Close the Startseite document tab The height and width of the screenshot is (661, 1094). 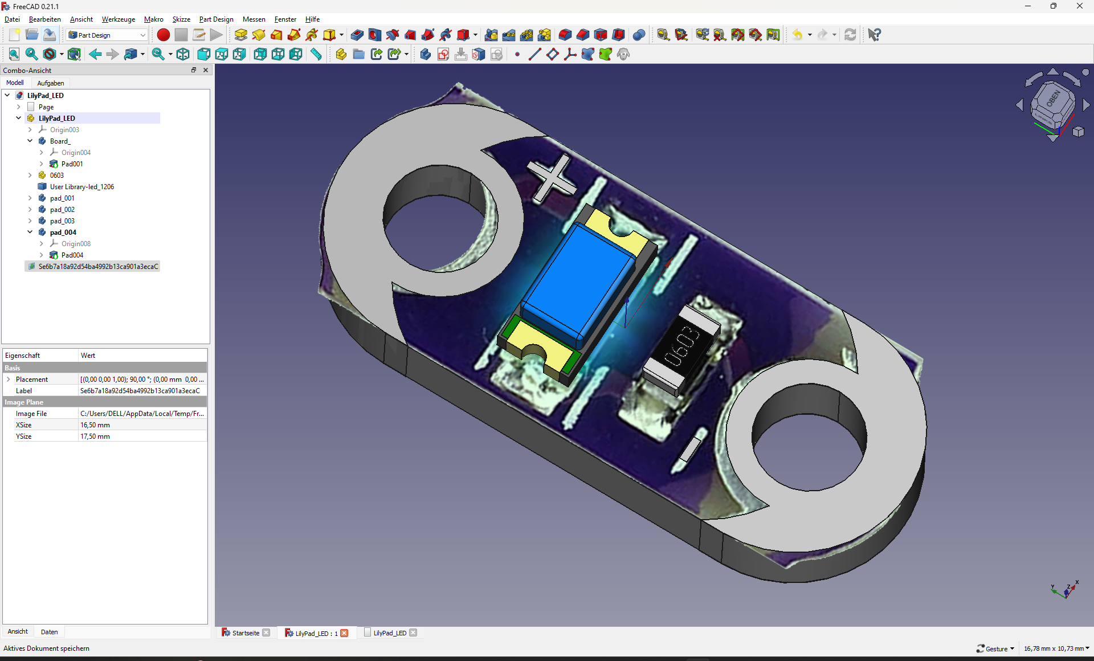coord(266,633)
